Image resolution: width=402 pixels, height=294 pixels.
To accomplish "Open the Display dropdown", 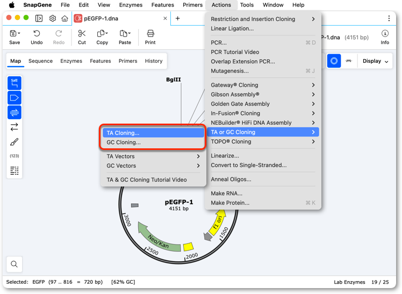I will (x=375, y=61).
